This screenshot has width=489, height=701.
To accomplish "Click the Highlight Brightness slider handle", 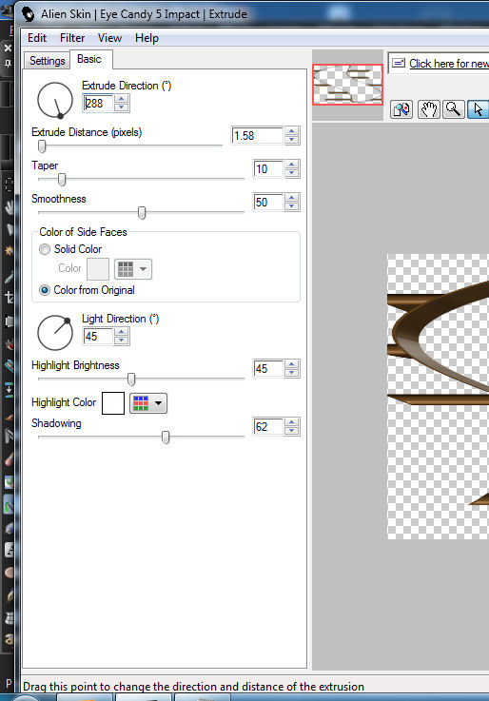I will 131,380.
